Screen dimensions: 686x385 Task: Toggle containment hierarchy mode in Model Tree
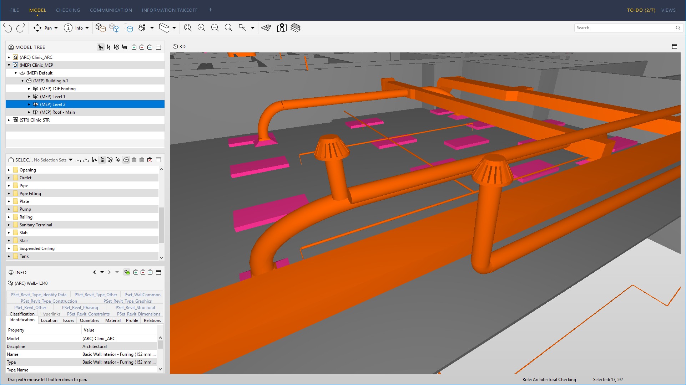point(101,47)
